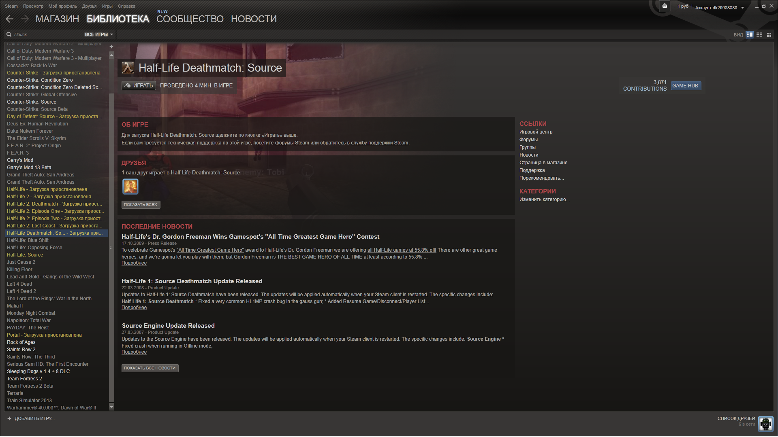Image resolution: width=778 pixels, height=437 pixels.
Task: Open the Просмотр menu
Action: tap(33, 6)
